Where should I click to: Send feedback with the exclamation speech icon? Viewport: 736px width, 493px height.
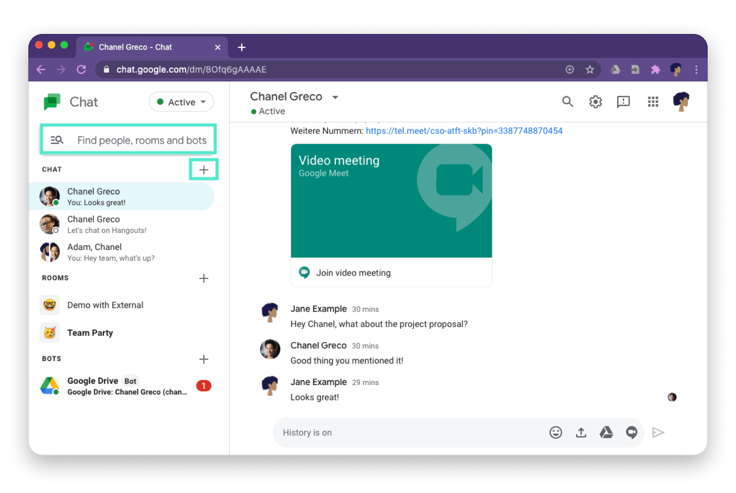623,102
